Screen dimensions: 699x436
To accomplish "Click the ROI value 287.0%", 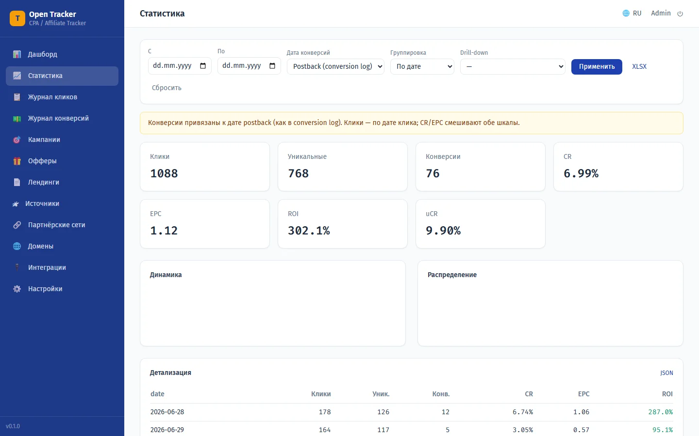I will point(660,412).
